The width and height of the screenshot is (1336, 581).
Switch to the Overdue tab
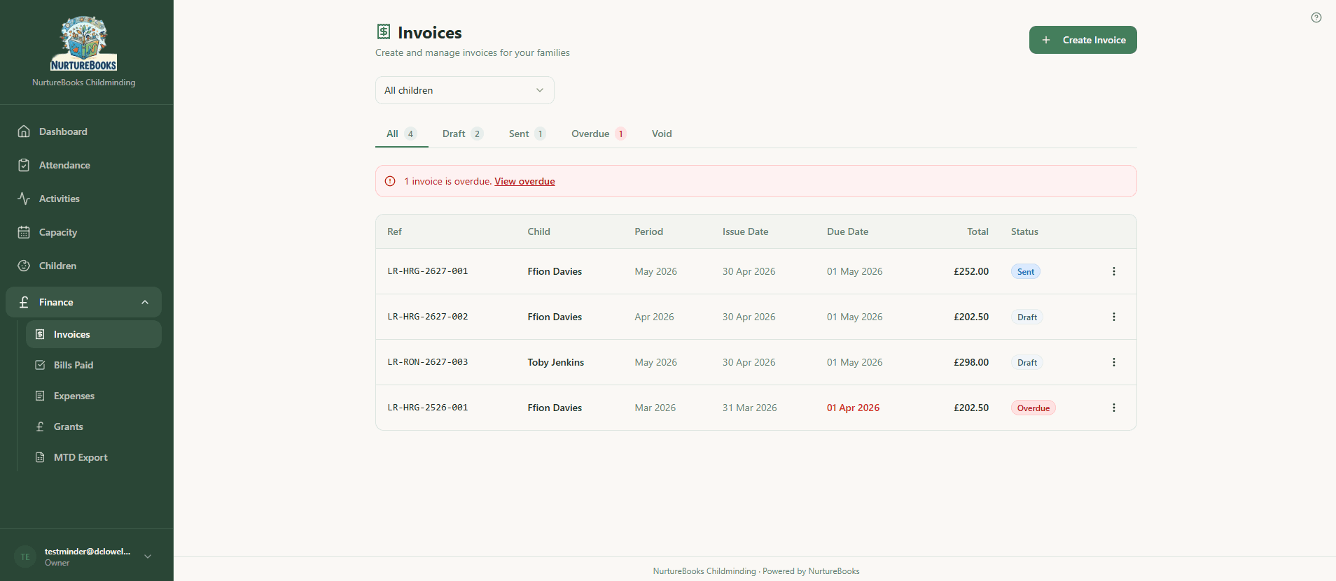[599, 134]
